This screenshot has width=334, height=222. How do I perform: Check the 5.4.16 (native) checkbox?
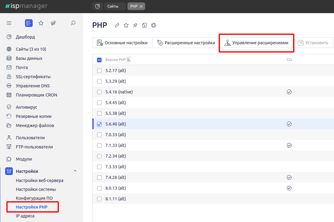click(99, 92)
